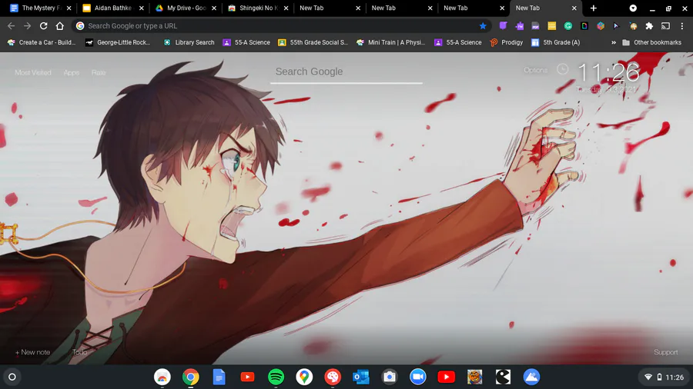The image size is (693, 389).
Task: Open 55th Grade Social S bookmark
Action: (x=313, y=42)
